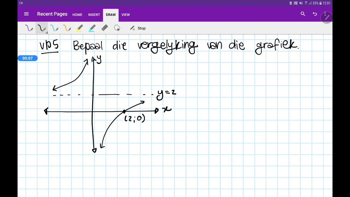Select the cyan highlighter tool
350x197 pixels.
92,28
